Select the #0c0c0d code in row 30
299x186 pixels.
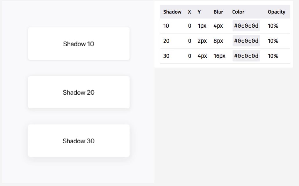coord(246,56)
